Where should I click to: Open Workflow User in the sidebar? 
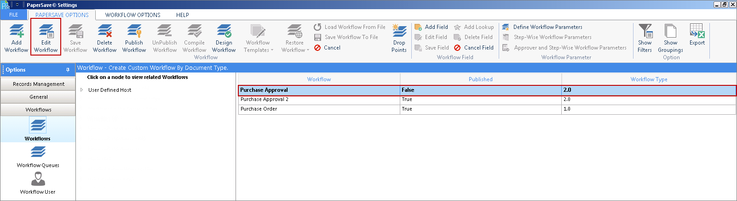click(x=38, y=183)
